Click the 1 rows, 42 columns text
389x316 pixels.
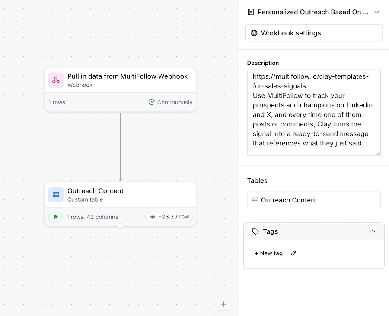[92, 217]
